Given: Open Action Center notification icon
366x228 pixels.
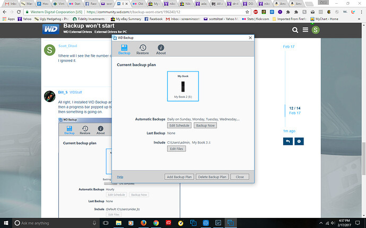Looking at the screenshot, I should click(358, 223).
